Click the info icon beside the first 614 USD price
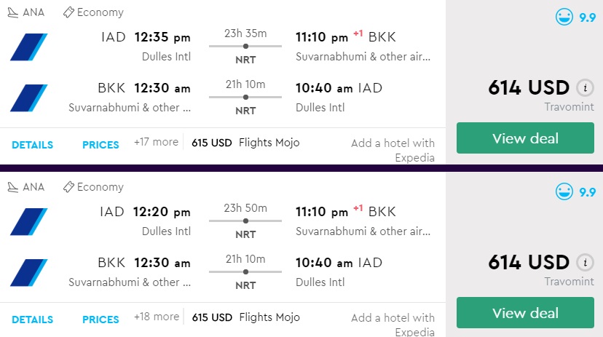 [x=584, y=88]
